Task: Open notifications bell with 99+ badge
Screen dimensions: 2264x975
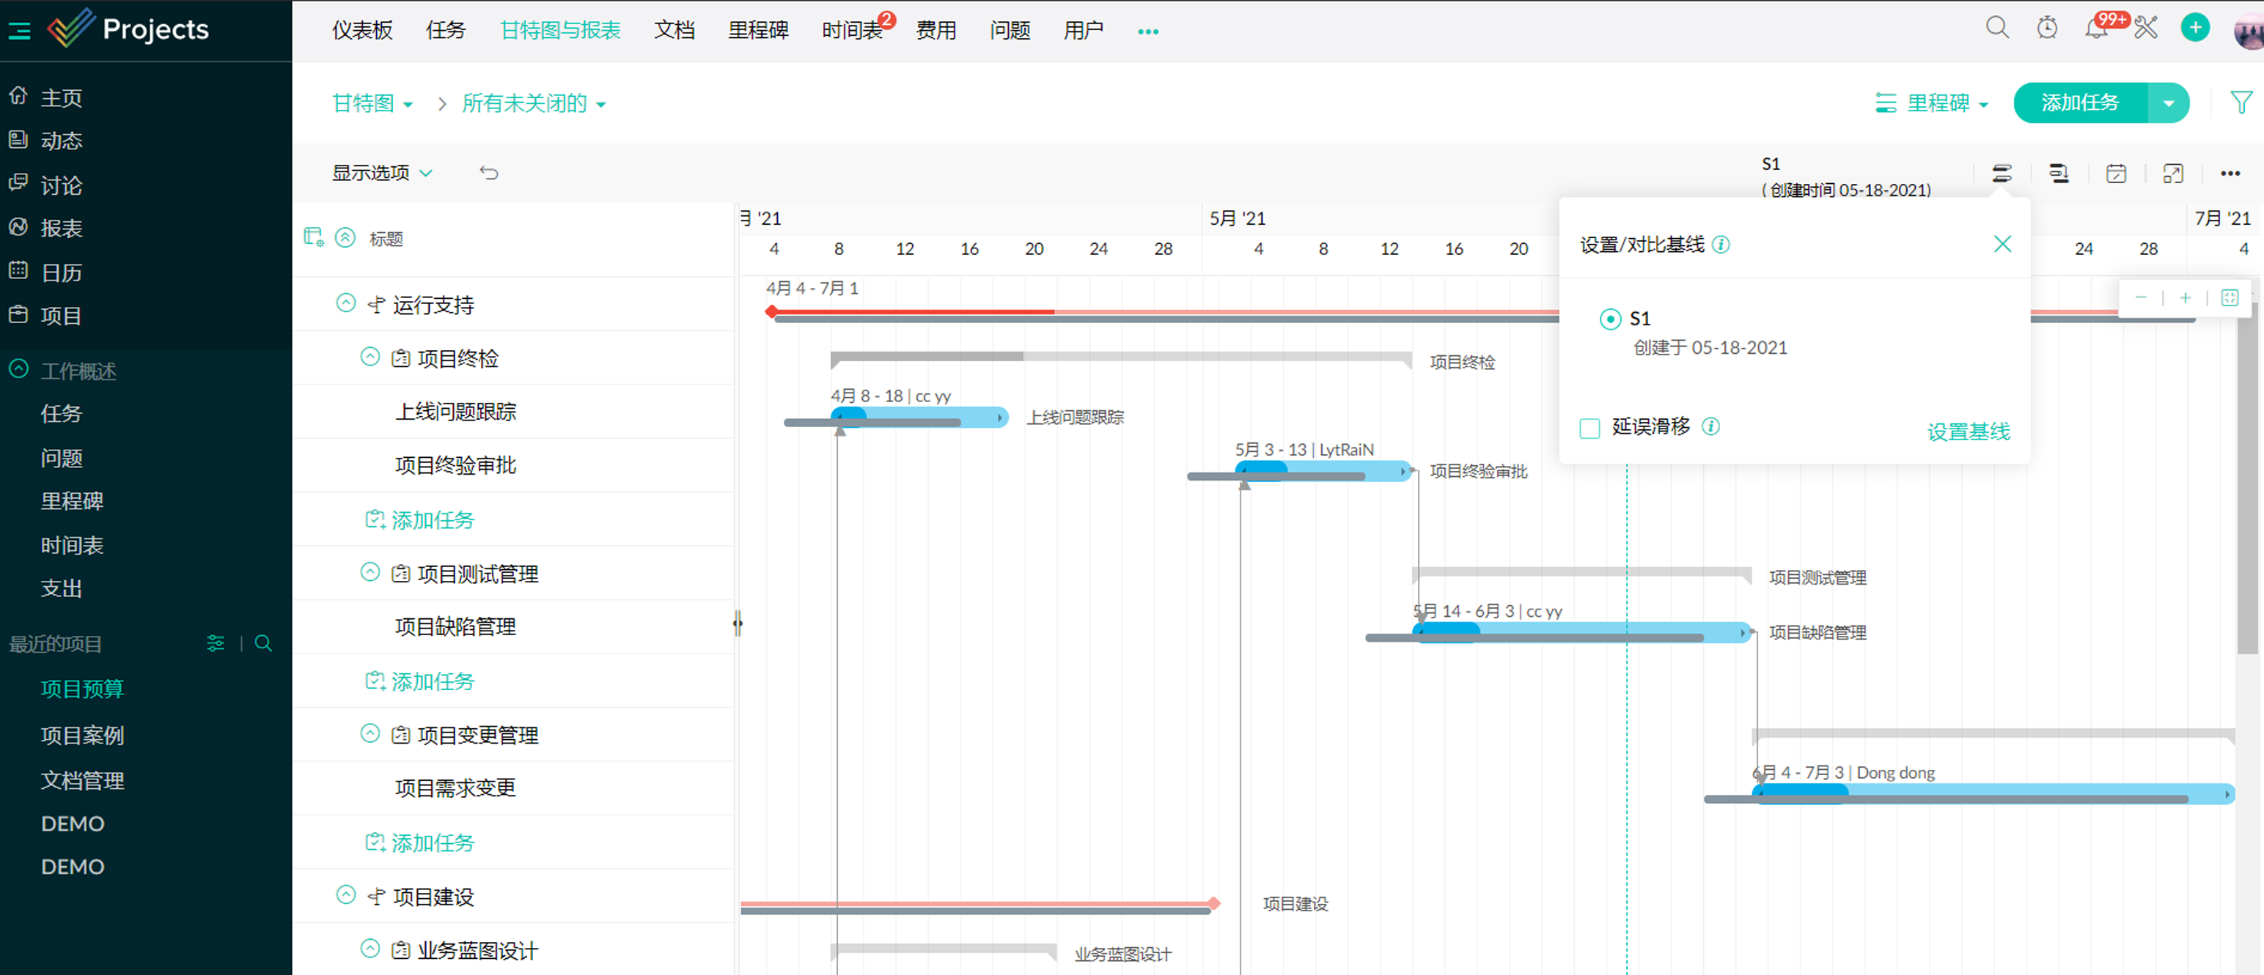Action: (x=2096, y=29)
